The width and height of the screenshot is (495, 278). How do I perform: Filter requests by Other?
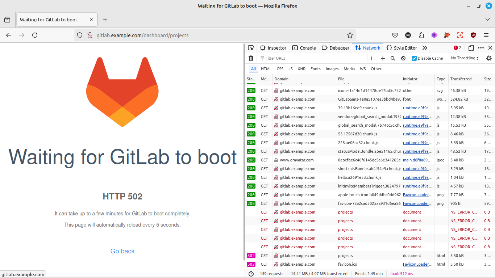coord(376,69)
